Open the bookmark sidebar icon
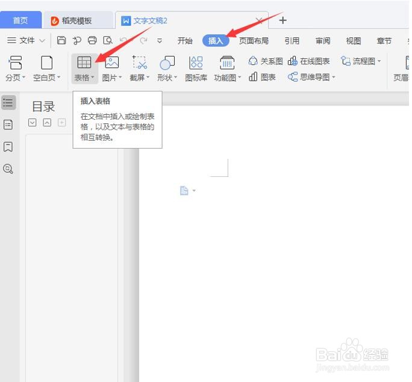Viewport: 412px width, 382px height. [x=8, y=147]
